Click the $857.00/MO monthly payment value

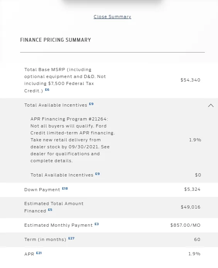tap(185, 225)
